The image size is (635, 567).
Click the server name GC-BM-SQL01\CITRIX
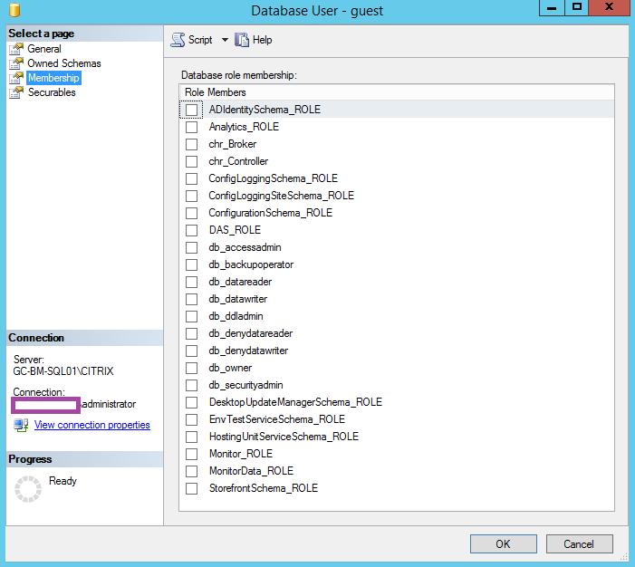(x=63, y=371)
